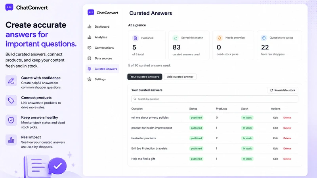Edit the privacy policies answer
The height and width of the screenshot is (178, 317).
pos(275,117)
